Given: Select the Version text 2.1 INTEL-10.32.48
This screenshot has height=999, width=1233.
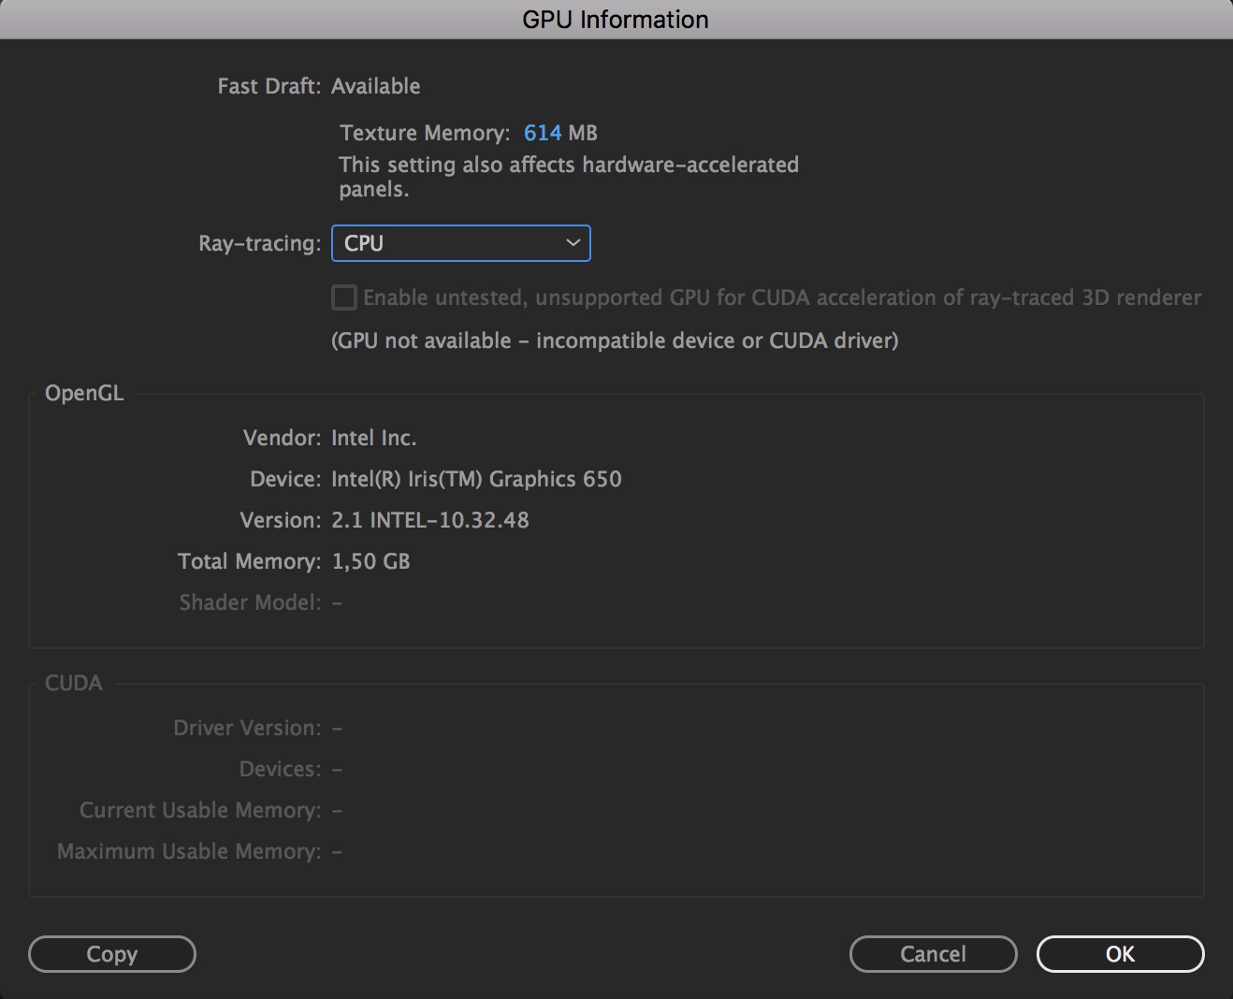Looking at the screenshot, I should [430, 520].
